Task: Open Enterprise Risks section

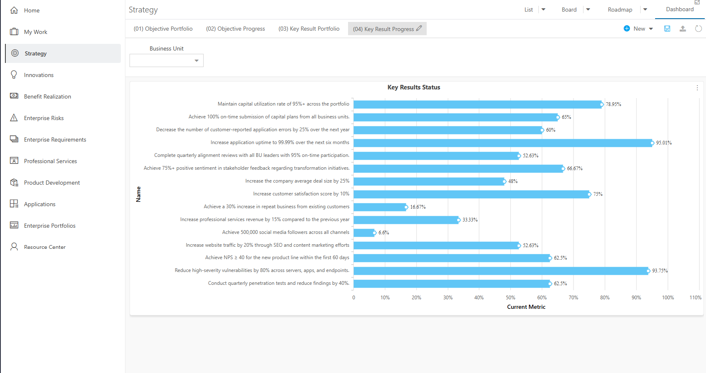Action: [x=44, y=118]
